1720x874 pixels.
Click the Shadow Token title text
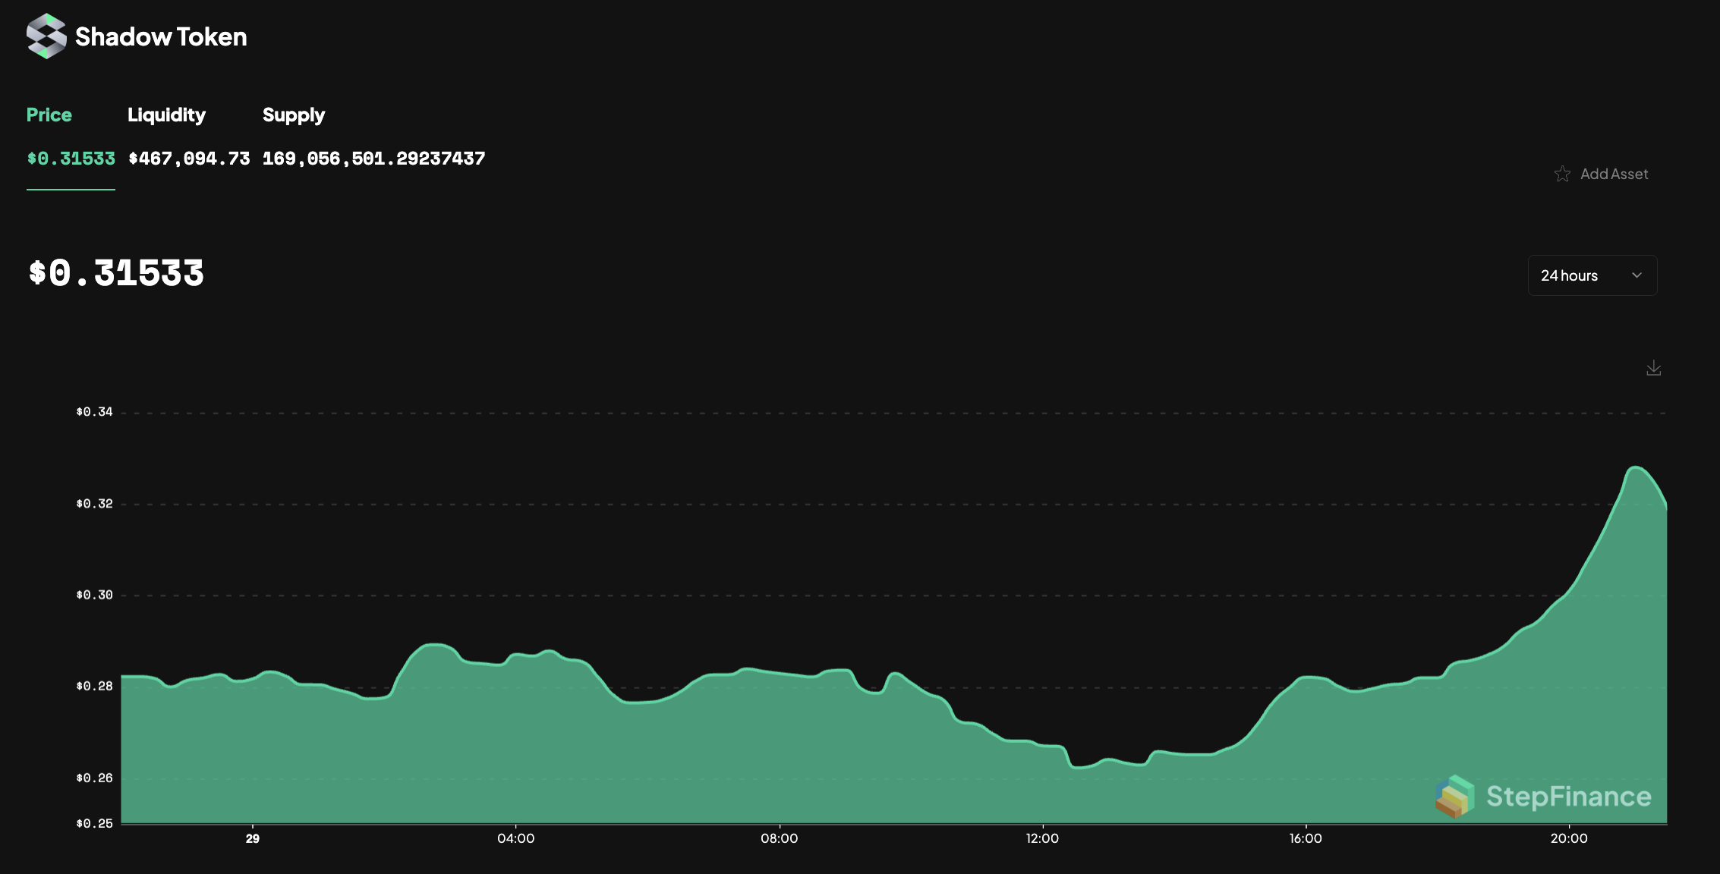tap(161, 36)
